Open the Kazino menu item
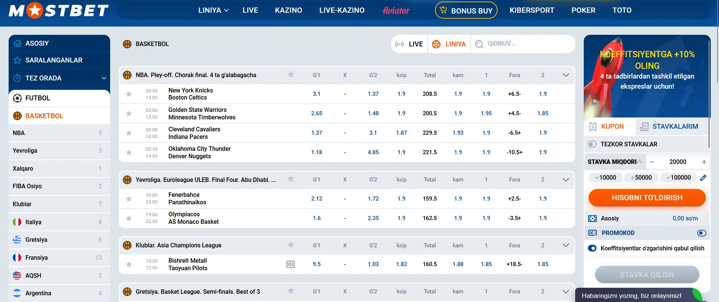Screen dimensions: 719x302 [288, 10]
